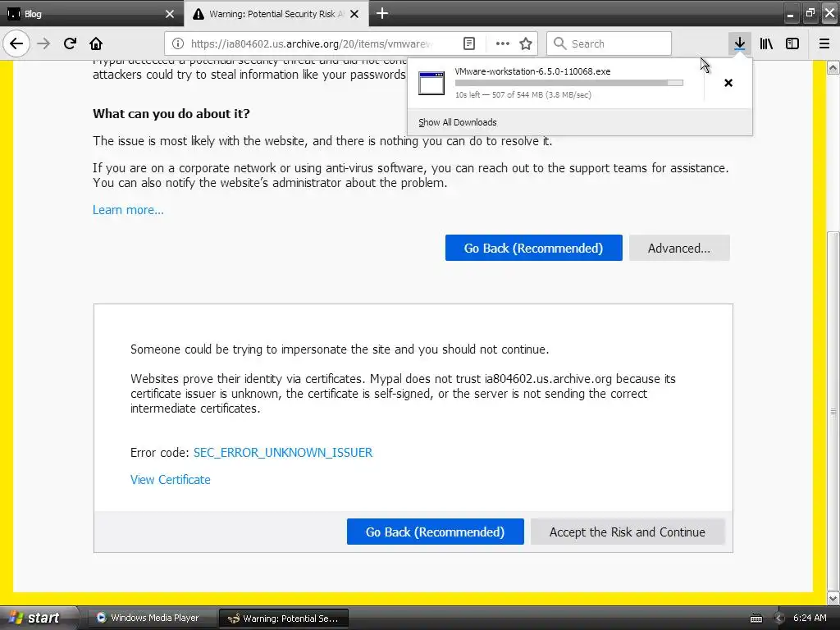Reload the current page

(70, 43)
